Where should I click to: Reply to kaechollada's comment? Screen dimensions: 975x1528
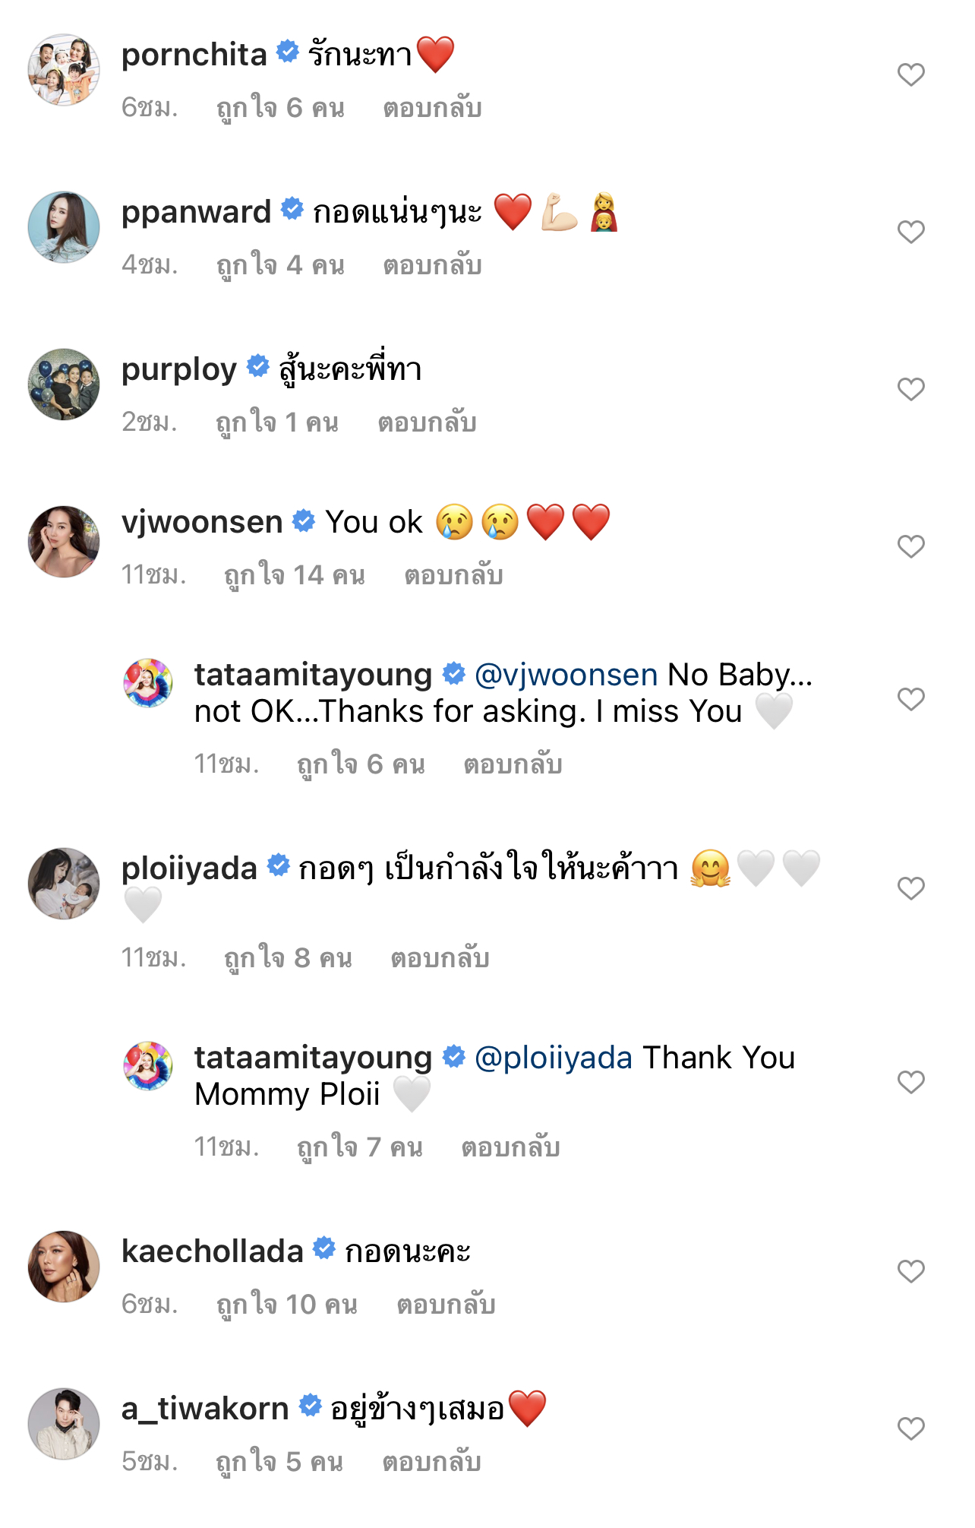[446, 1305]
